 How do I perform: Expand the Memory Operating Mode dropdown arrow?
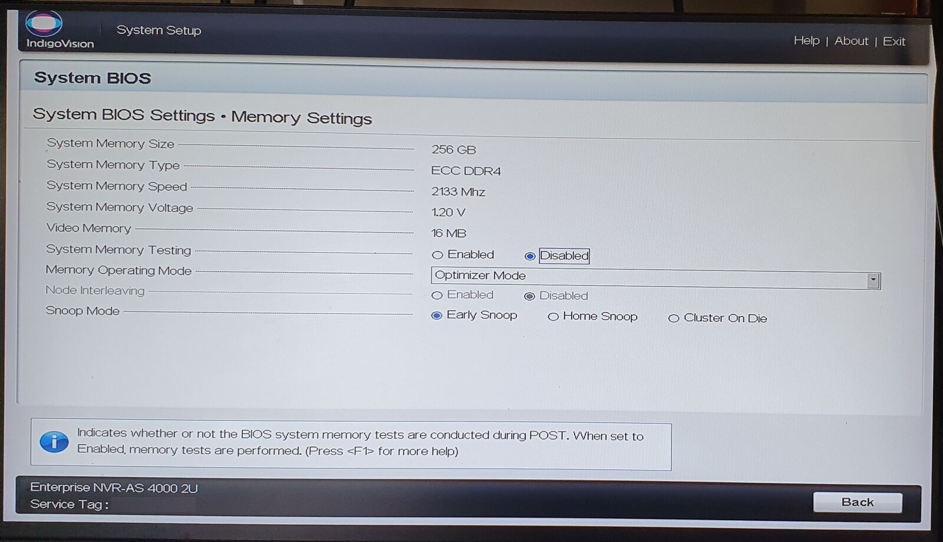873,280
